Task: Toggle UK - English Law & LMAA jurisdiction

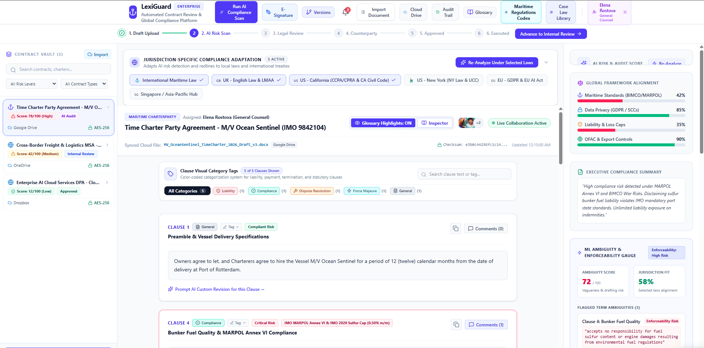Action: click(249, 80)
